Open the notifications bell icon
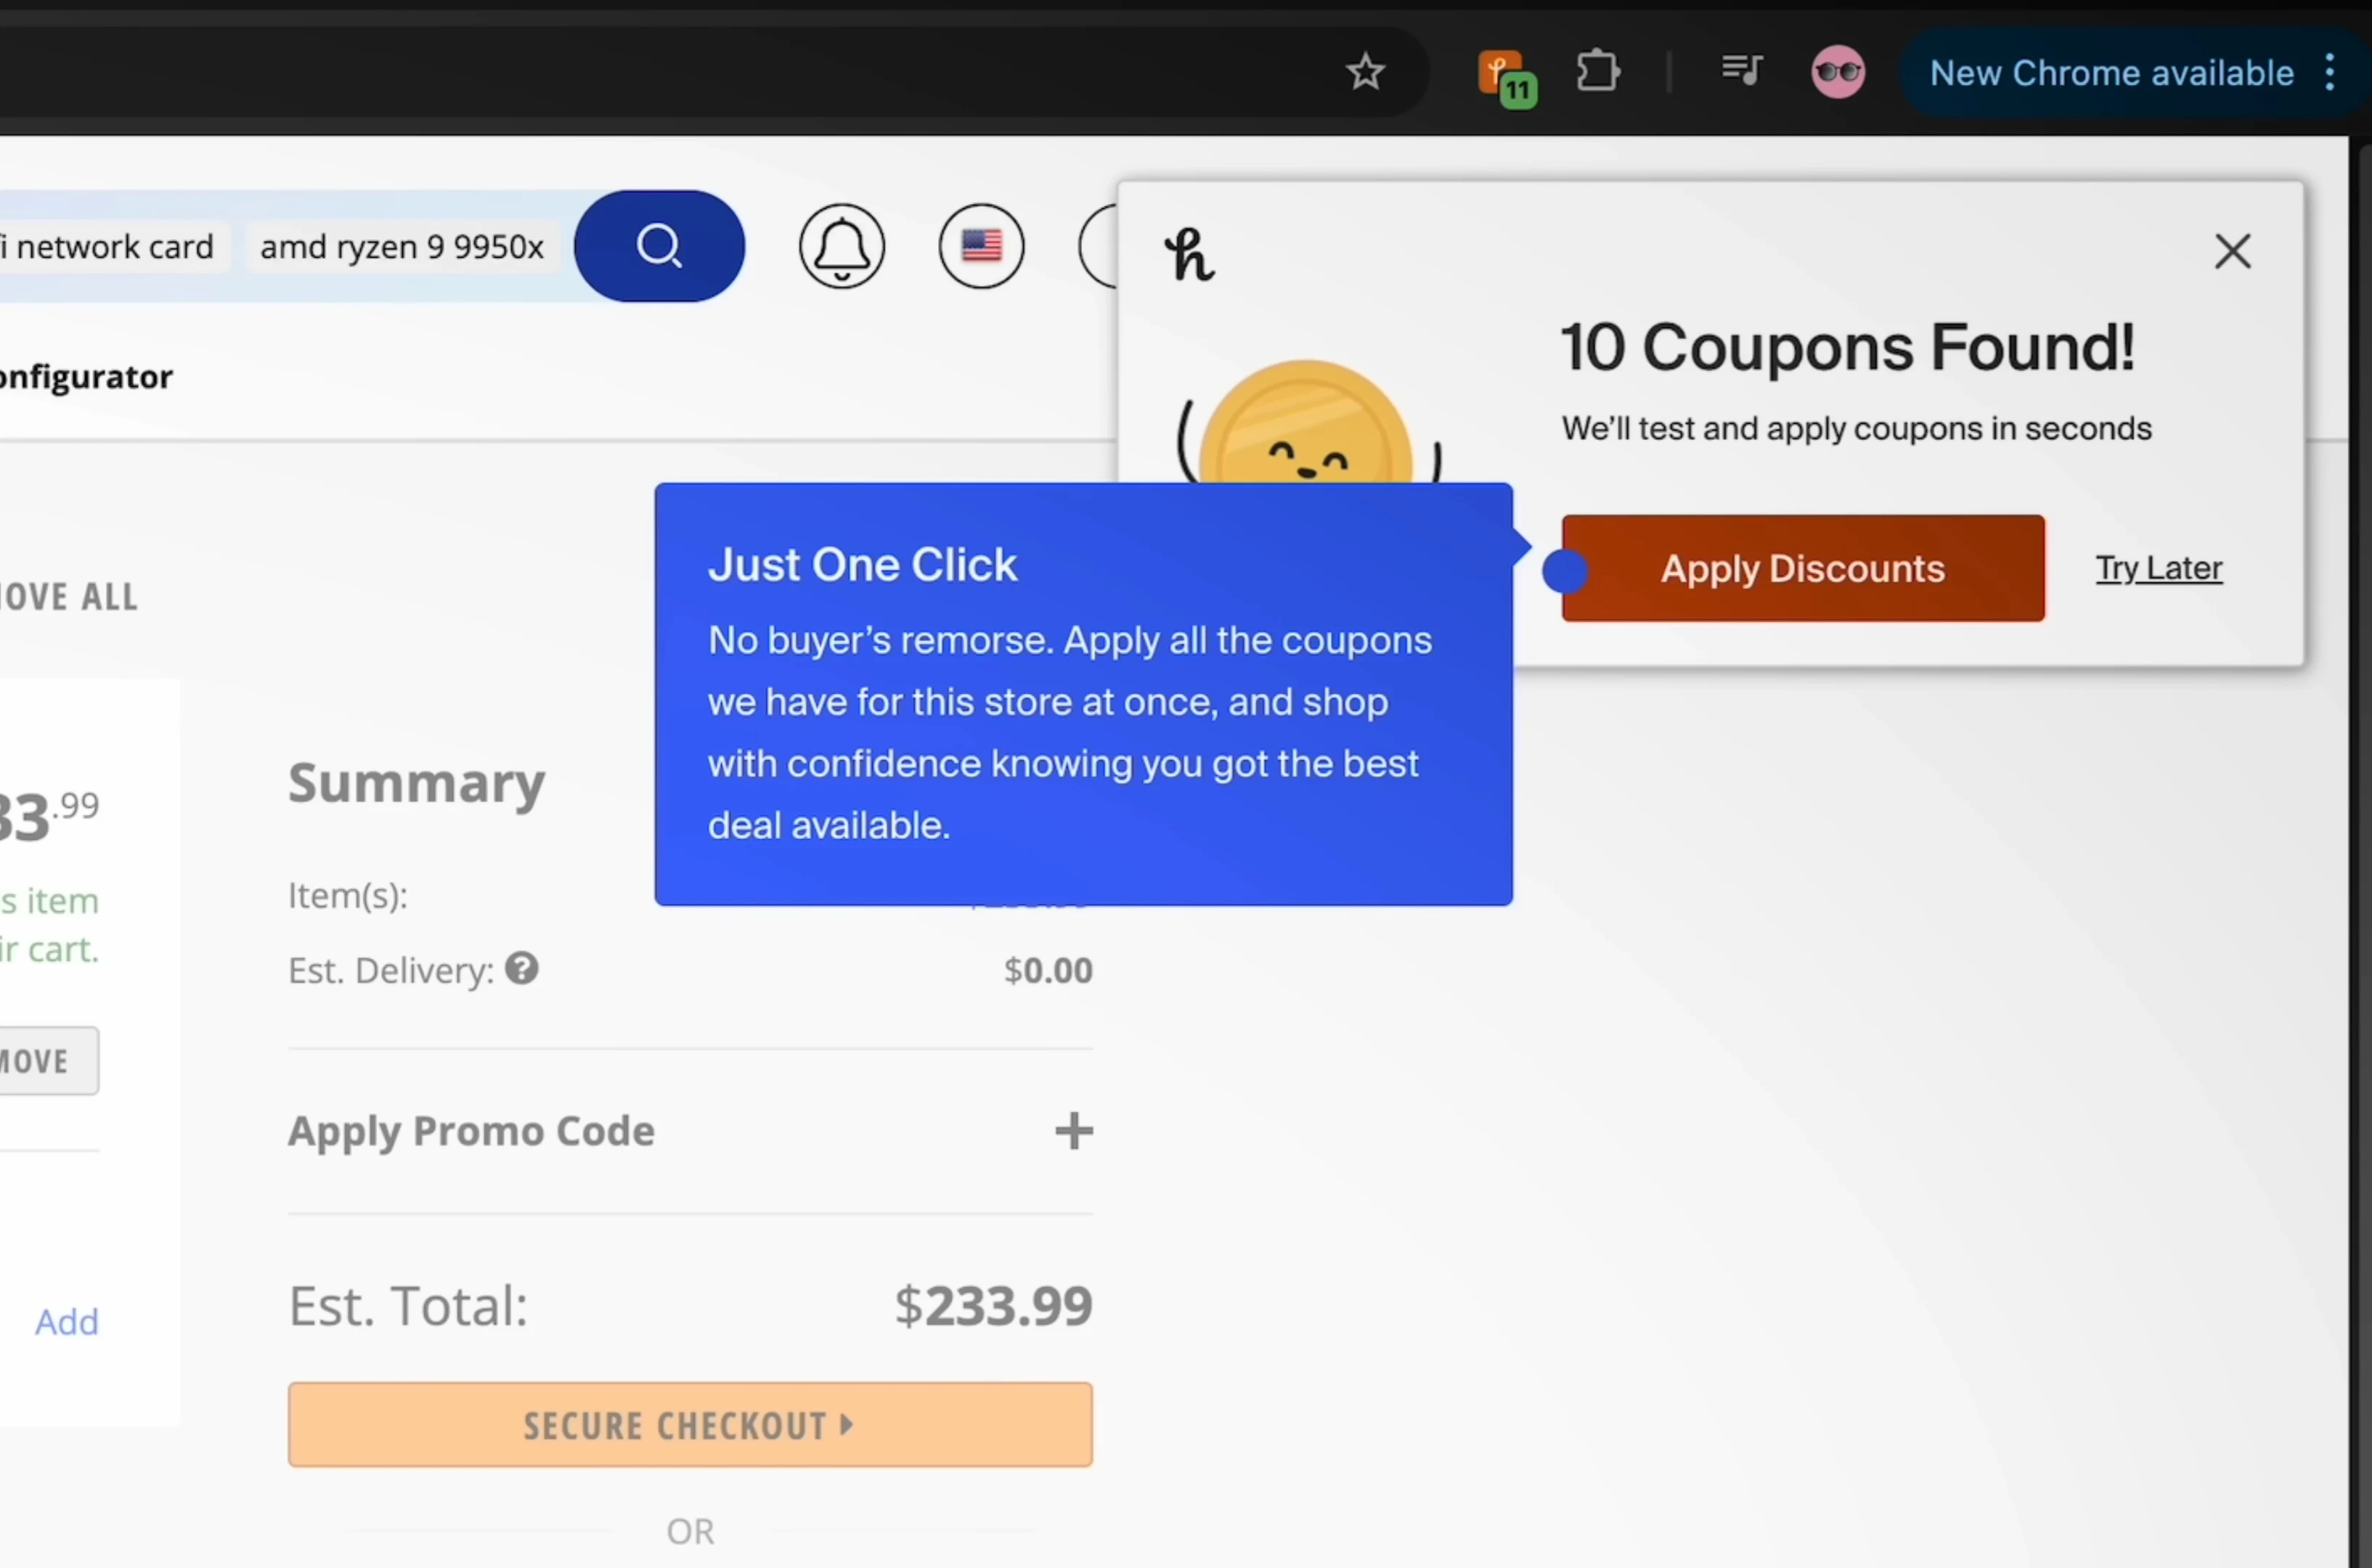2372x1568 pixels. [x=842, y=246]
